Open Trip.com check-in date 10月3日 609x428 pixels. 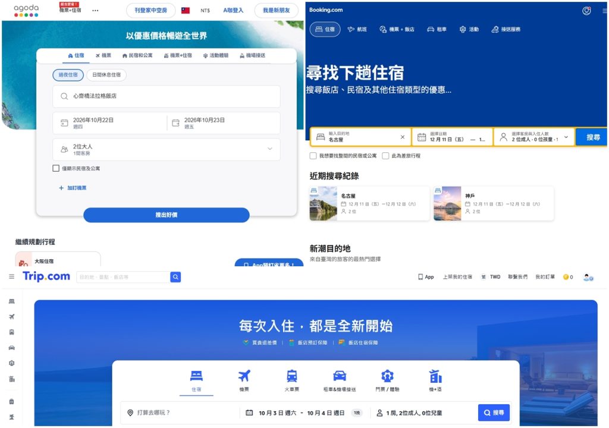277,413
